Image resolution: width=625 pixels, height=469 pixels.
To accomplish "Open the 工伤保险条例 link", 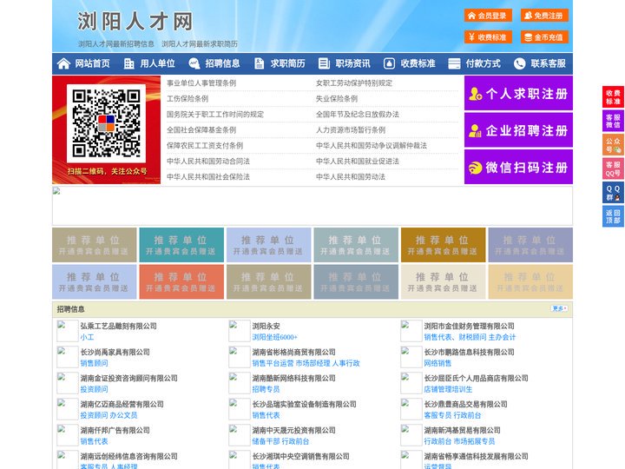I will [187, 98].
